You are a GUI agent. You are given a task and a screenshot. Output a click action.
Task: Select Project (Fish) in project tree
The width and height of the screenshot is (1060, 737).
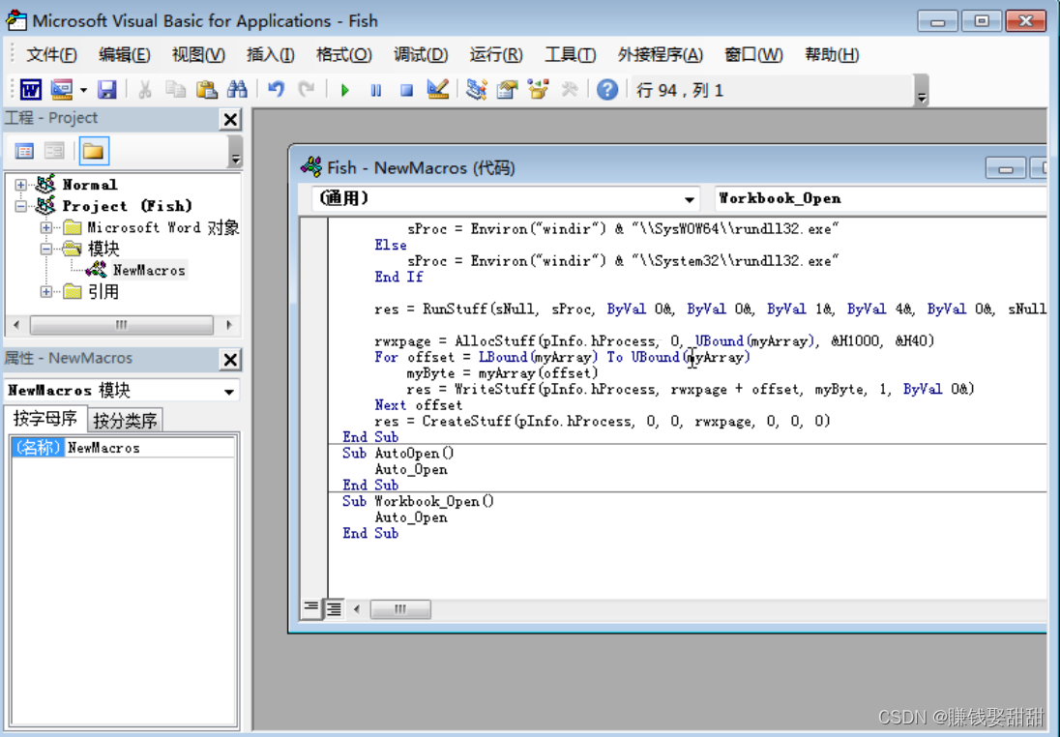(127, 206)
